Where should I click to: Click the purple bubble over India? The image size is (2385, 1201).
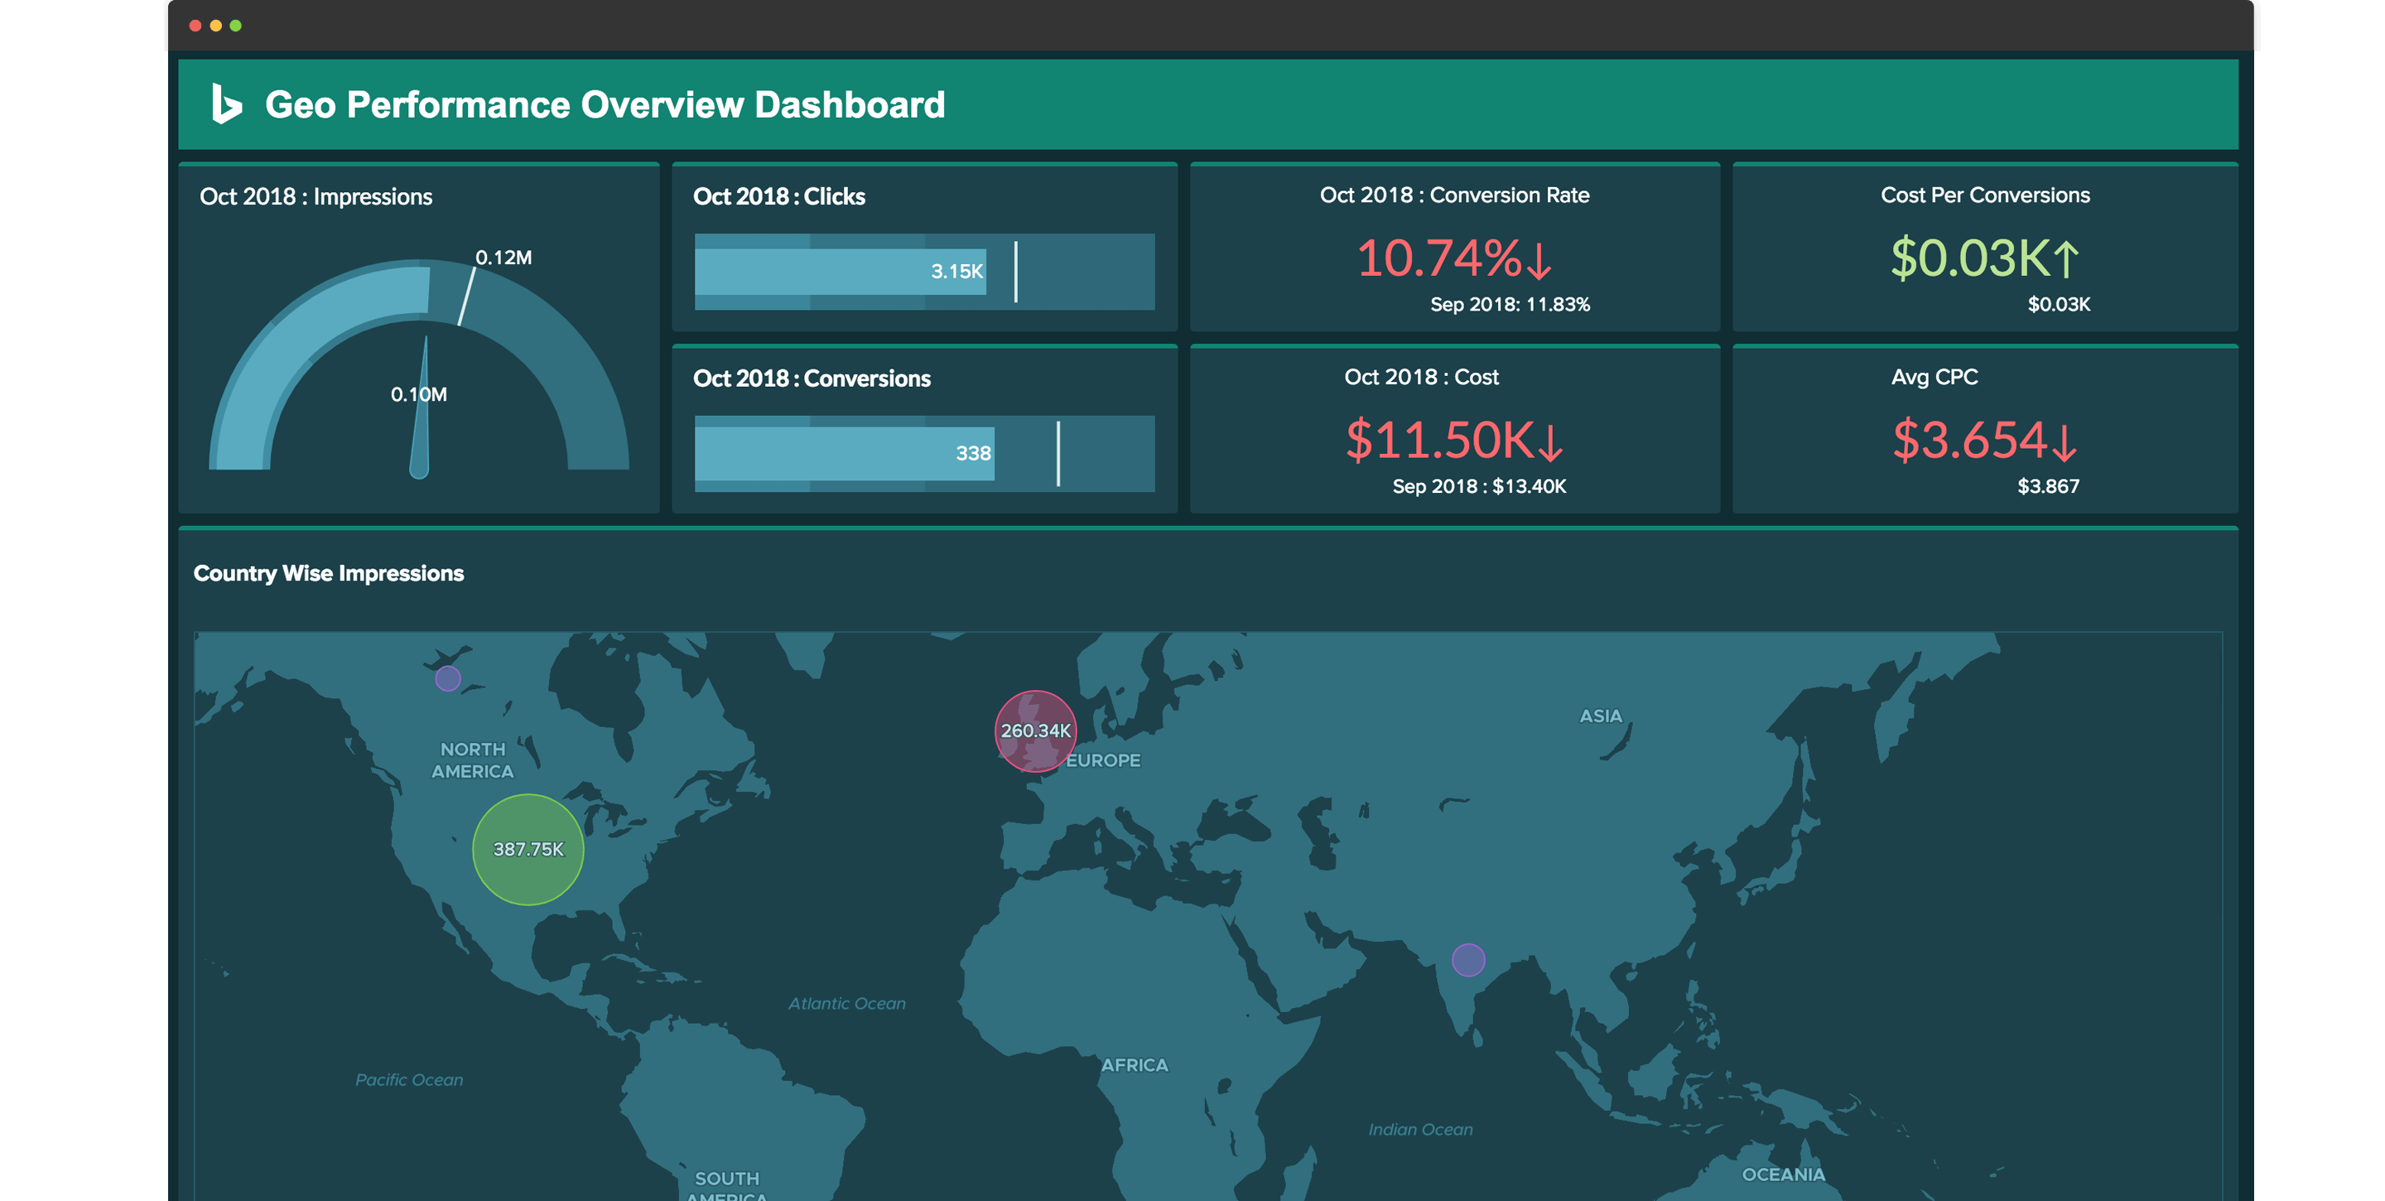tap(1469, 960)
